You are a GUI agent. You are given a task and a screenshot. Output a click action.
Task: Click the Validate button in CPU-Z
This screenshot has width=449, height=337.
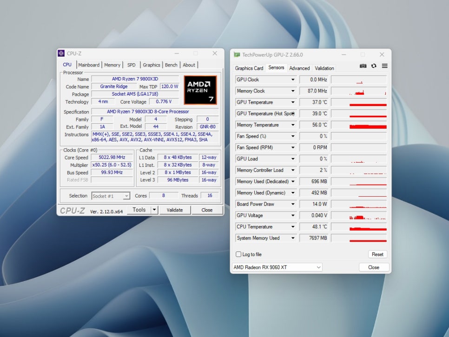pyautogui.click(x=175, y=210)
